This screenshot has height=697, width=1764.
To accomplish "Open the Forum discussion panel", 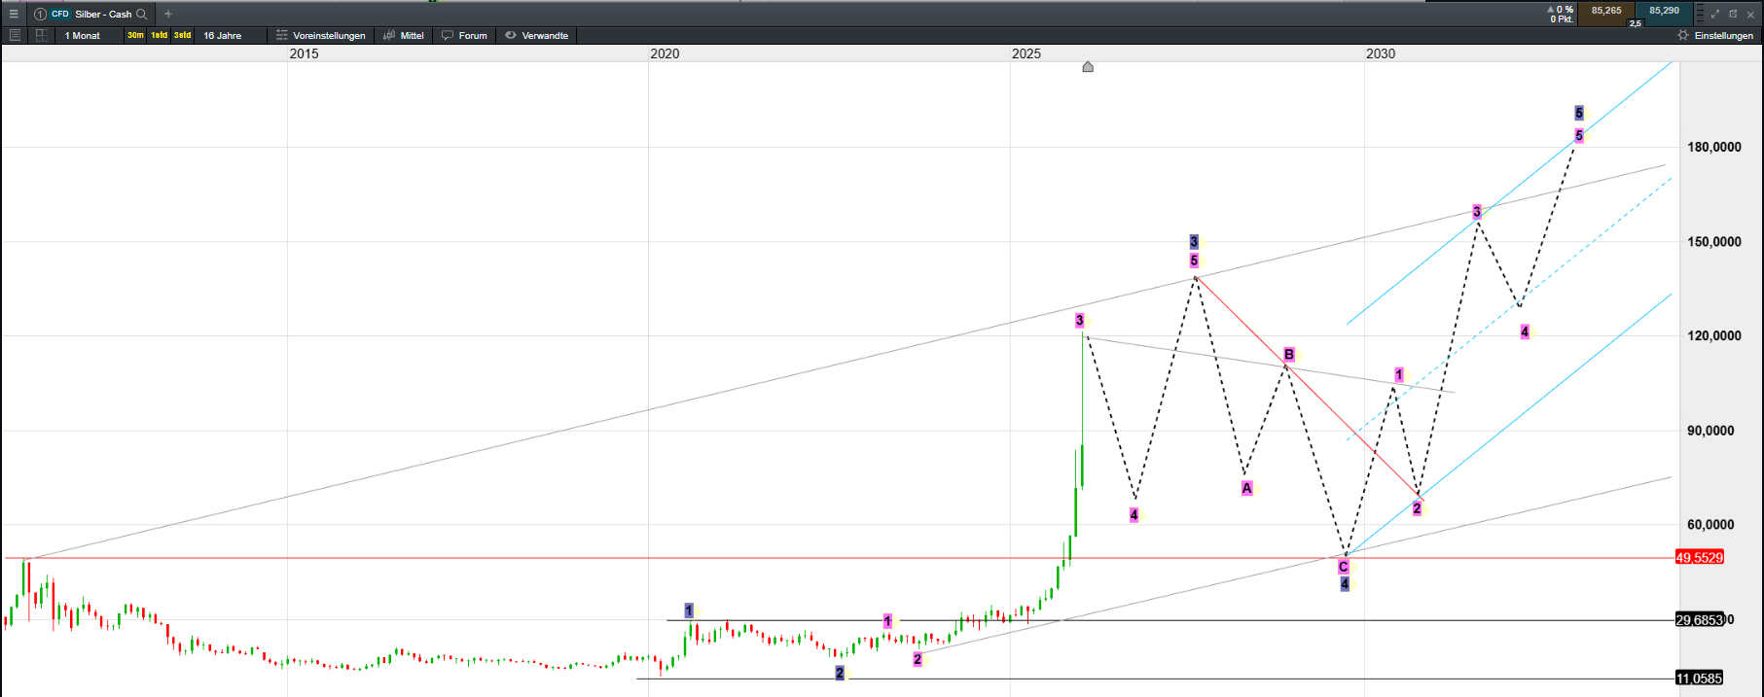I will coord(464,36).
